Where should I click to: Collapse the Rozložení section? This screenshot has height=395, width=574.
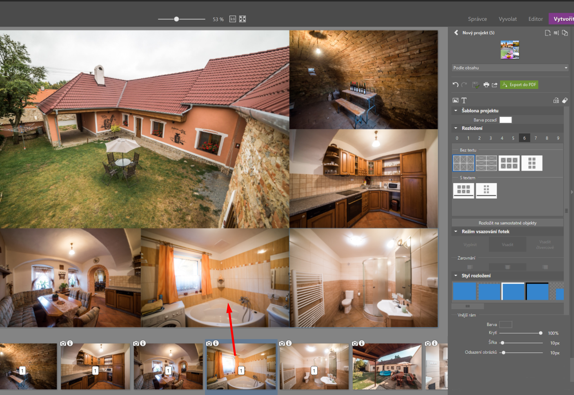(456, 128)
